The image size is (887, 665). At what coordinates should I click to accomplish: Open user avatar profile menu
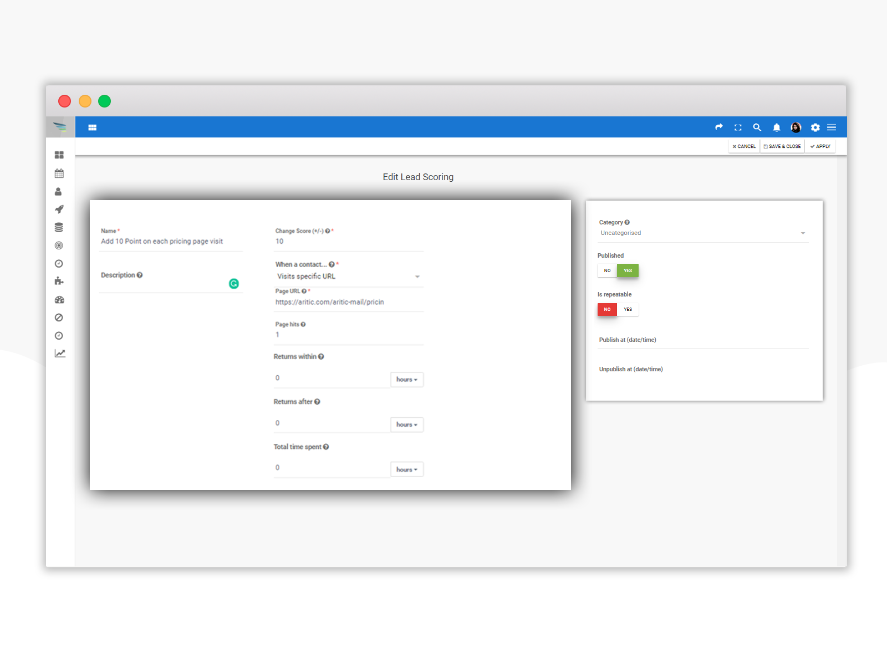click(x=796, y=127)
